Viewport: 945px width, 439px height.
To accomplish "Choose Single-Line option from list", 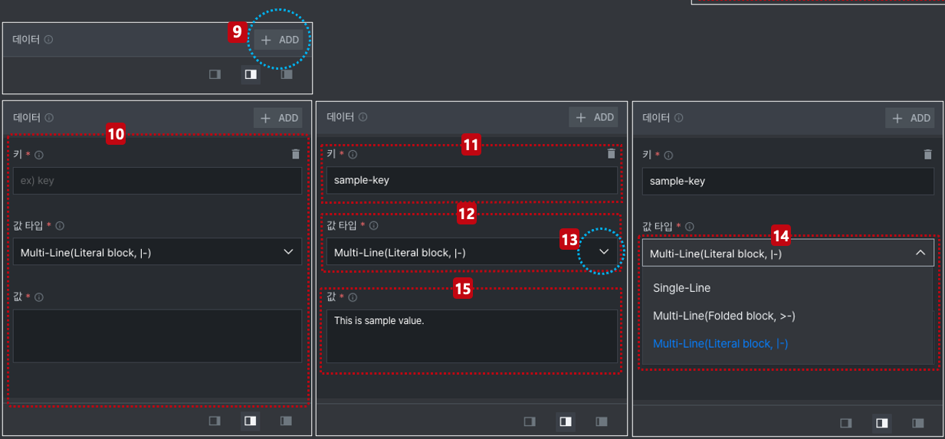I will 787,288.
